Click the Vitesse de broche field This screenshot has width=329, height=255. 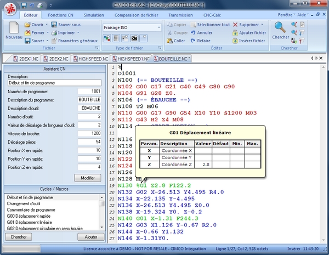click(x=89, y=133)
